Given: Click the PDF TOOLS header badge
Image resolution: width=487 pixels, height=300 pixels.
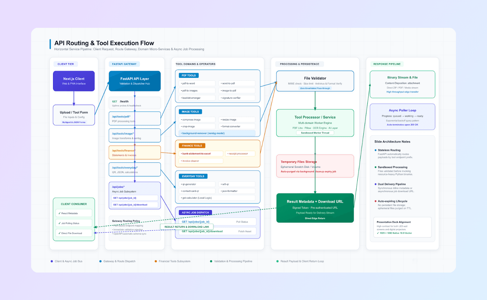Looking at the screenshot, I should tap(189, 75).
